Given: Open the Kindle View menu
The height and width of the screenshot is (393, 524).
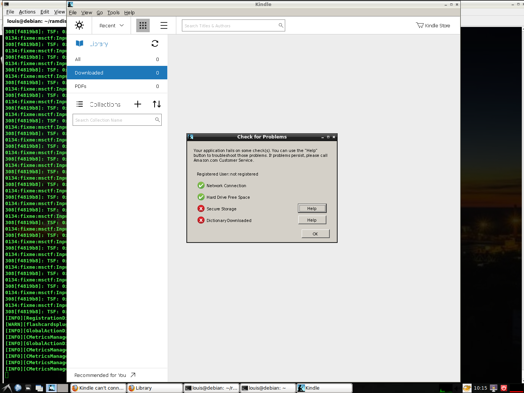Looking at the screenshot, I should pos(86,12).
